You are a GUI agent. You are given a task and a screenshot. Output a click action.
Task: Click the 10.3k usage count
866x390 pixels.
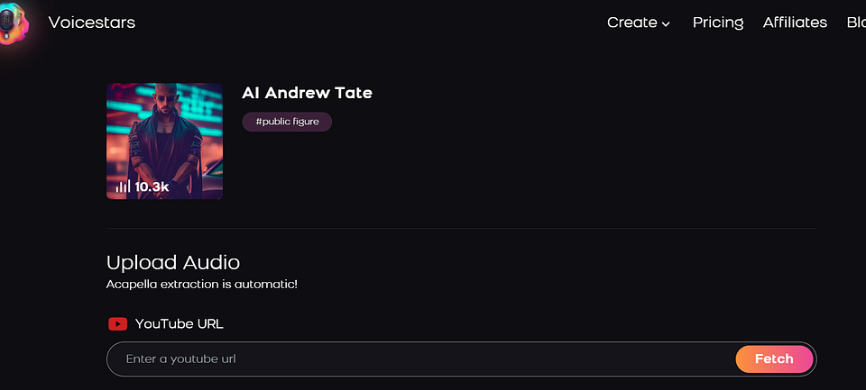152,187
